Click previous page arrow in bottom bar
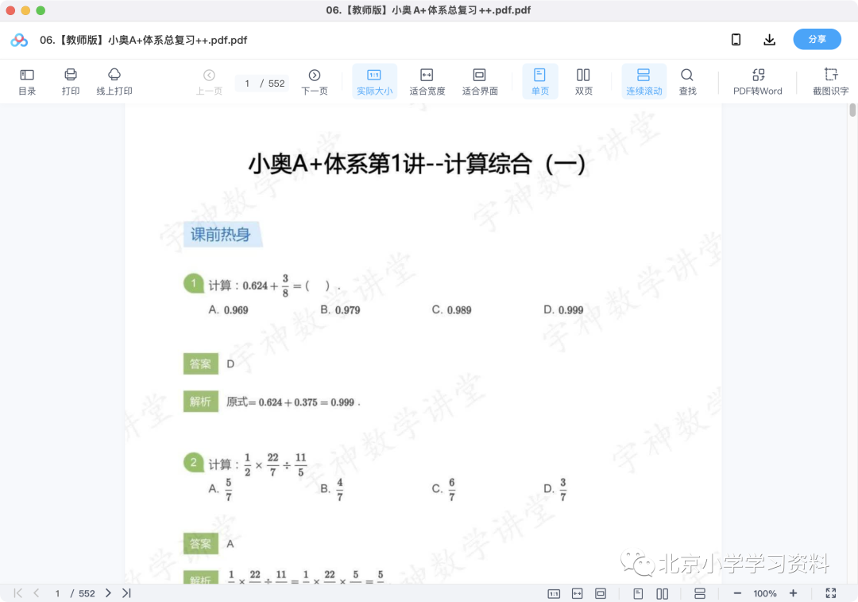Image resolution: width=858 pixels, height=602 pixels. [36, 593]
